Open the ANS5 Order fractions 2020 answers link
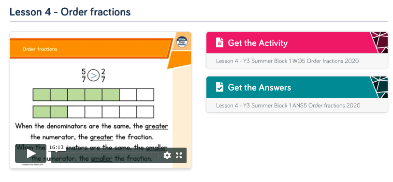Screen dimensions: 393x182 pos(288,106)
